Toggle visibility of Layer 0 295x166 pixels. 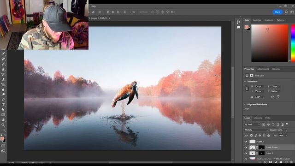(x=246, y=154)
